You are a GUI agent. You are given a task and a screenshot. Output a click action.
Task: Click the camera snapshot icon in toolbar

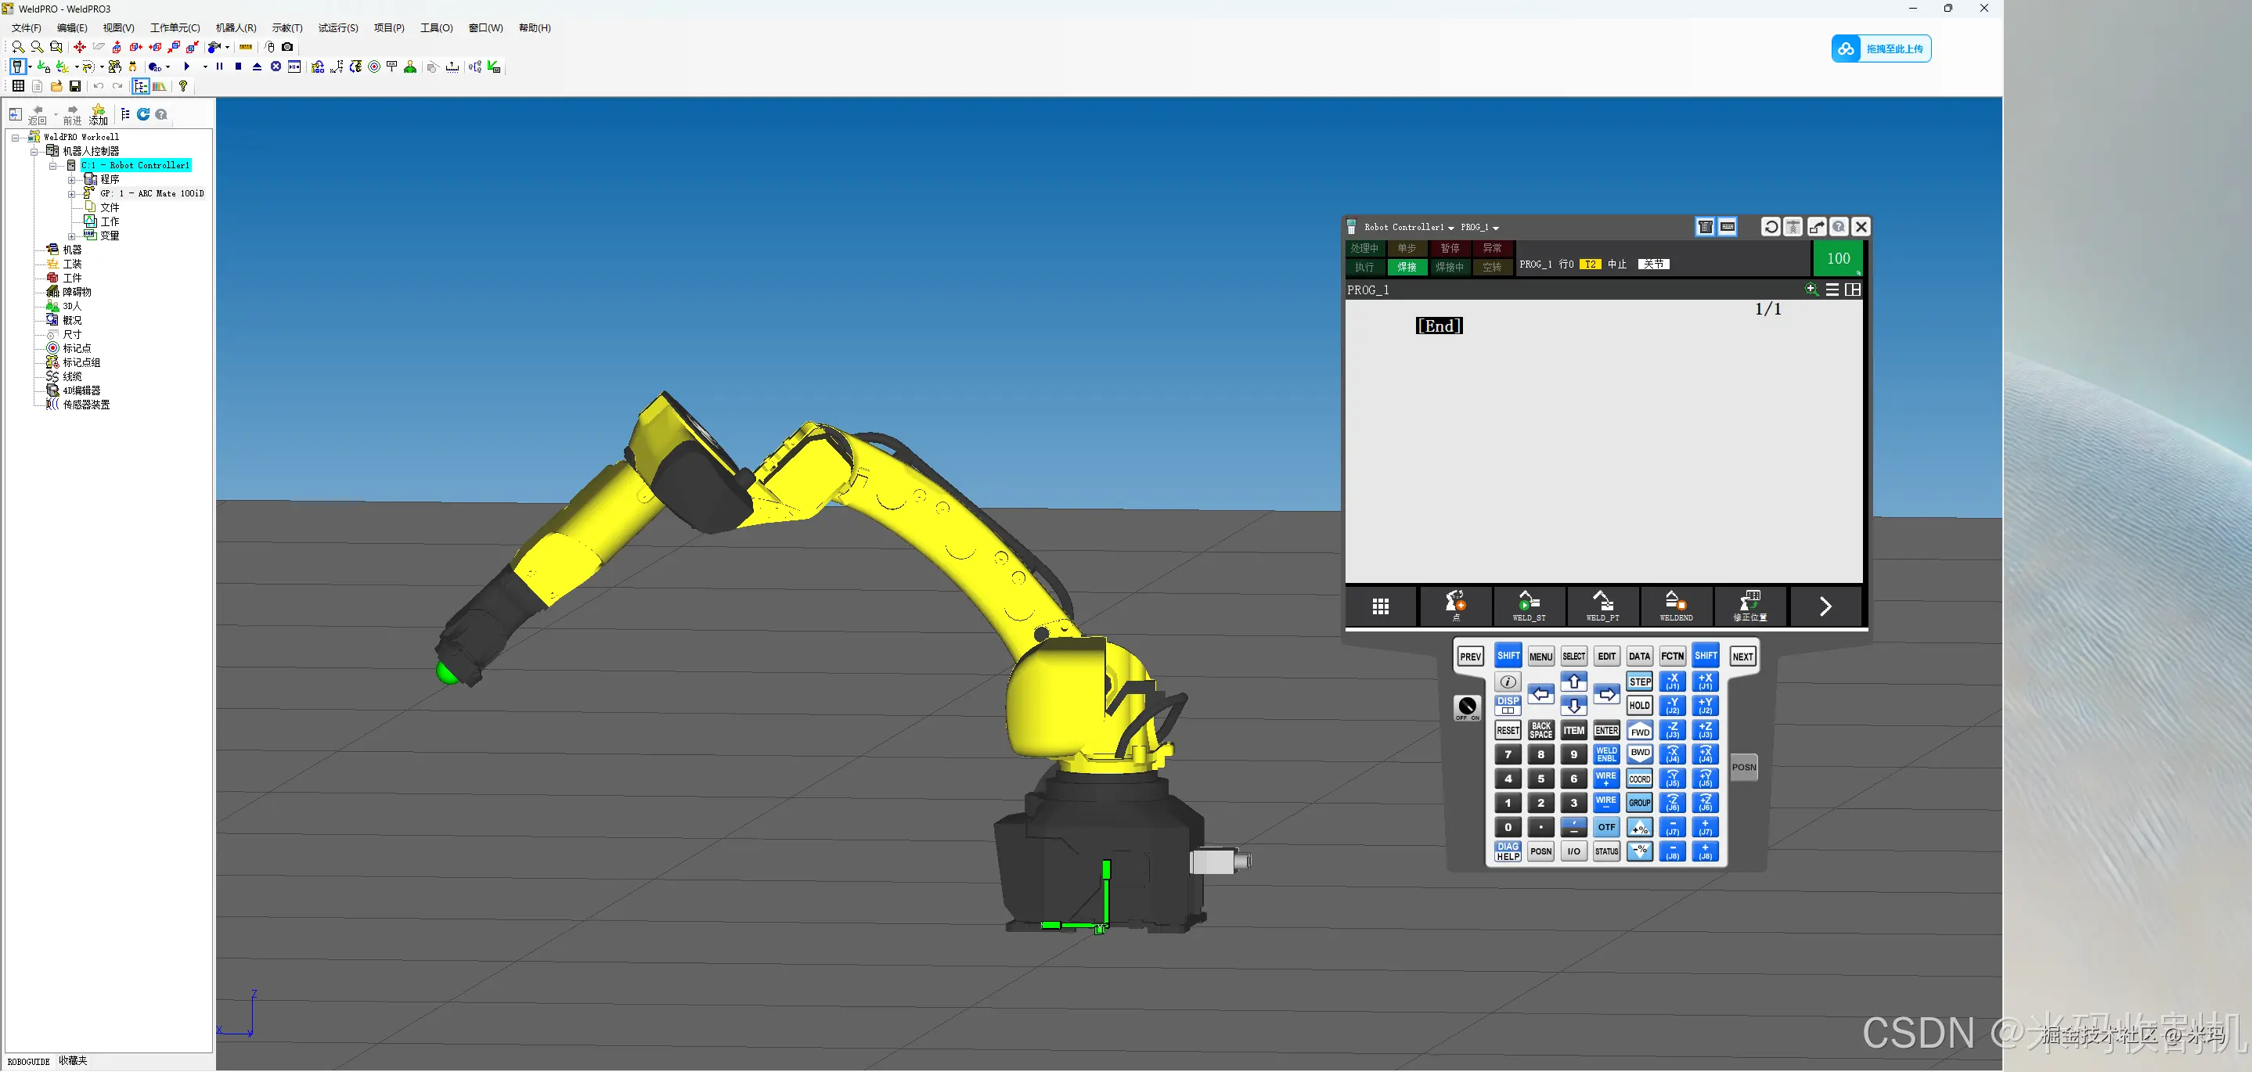[x=287, y=47]
